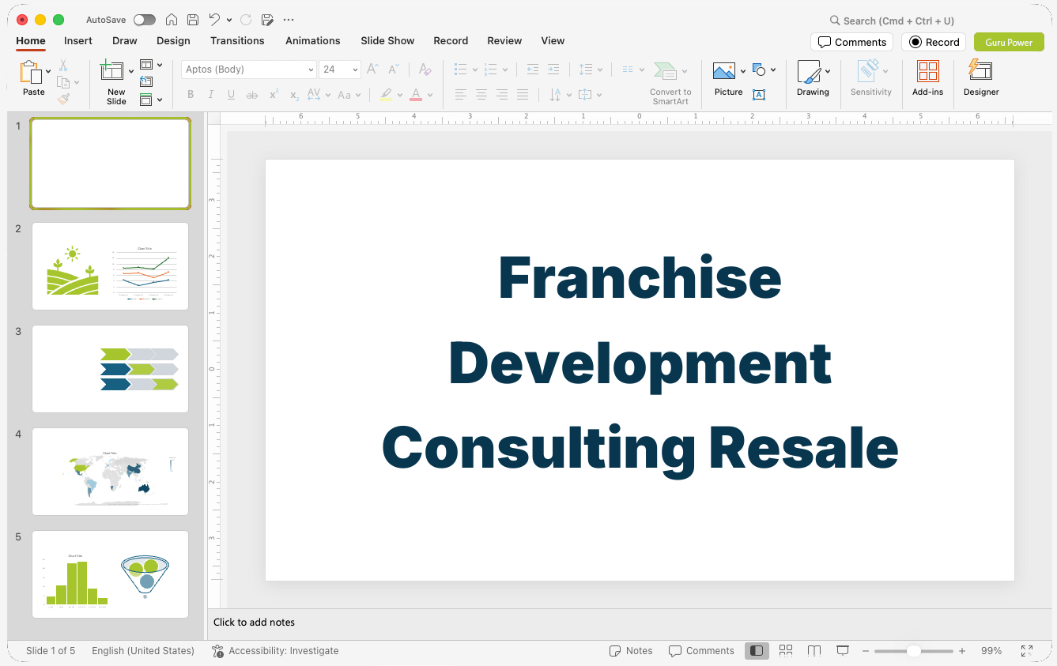Image resolution: width=1057 pixels, height=666 pixels.
Task: Select slide 4 world map thumbnail
Action: [110, 472]
